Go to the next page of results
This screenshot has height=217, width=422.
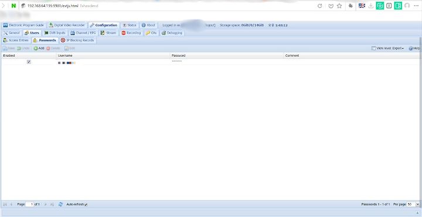coord(46,204)
